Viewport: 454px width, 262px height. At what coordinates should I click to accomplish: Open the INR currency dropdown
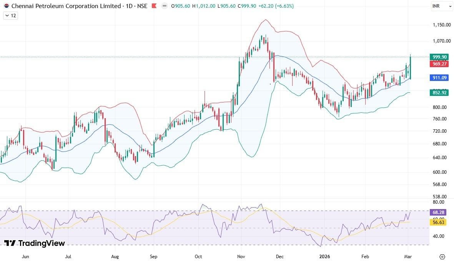tap(441, 6)
